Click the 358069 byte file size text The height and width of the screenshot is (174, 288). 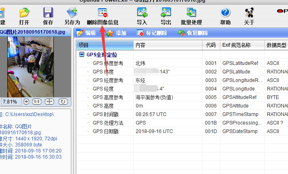pyautogui.click(x=28, y=144)
